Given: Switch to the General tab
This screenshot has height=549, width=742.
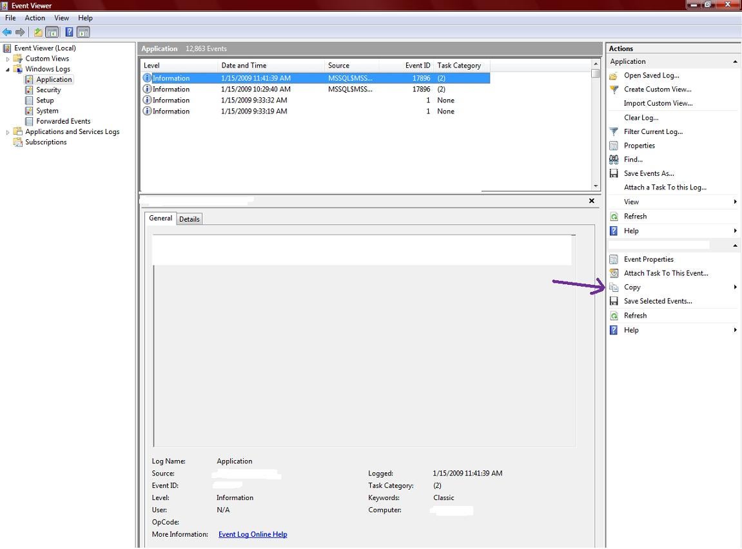Looking at the screenshot, I should click(161, 218).
